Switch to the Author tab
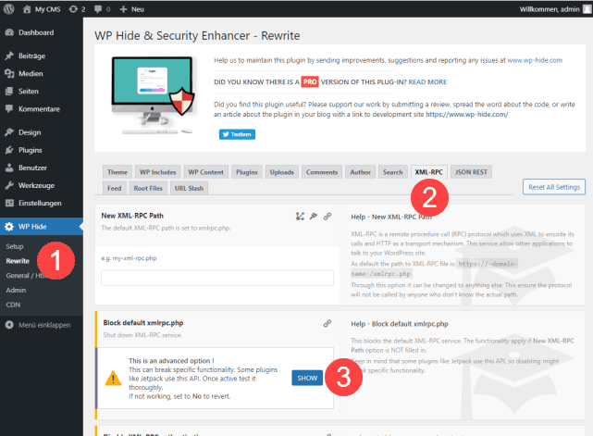Viewport: 593px width, 436px height. [x=360, y=172]
